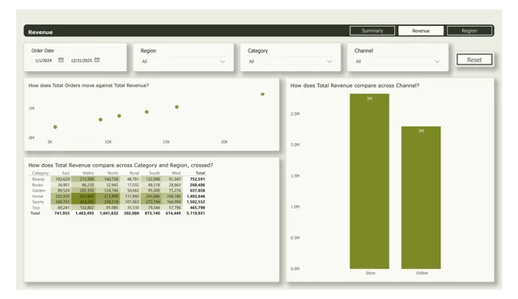Click the East column total 741,955
The height and width of the screenshot is (299, 518).
(62, 213)
